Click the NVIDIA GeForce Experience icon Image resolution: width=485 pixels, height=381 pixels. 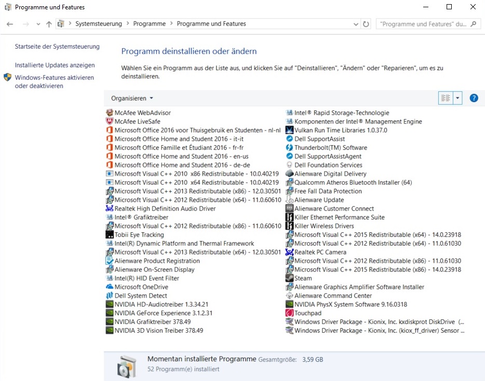click(110, 313)
